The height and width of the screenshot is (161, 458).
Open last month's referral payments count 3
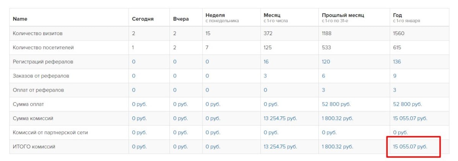323,90
